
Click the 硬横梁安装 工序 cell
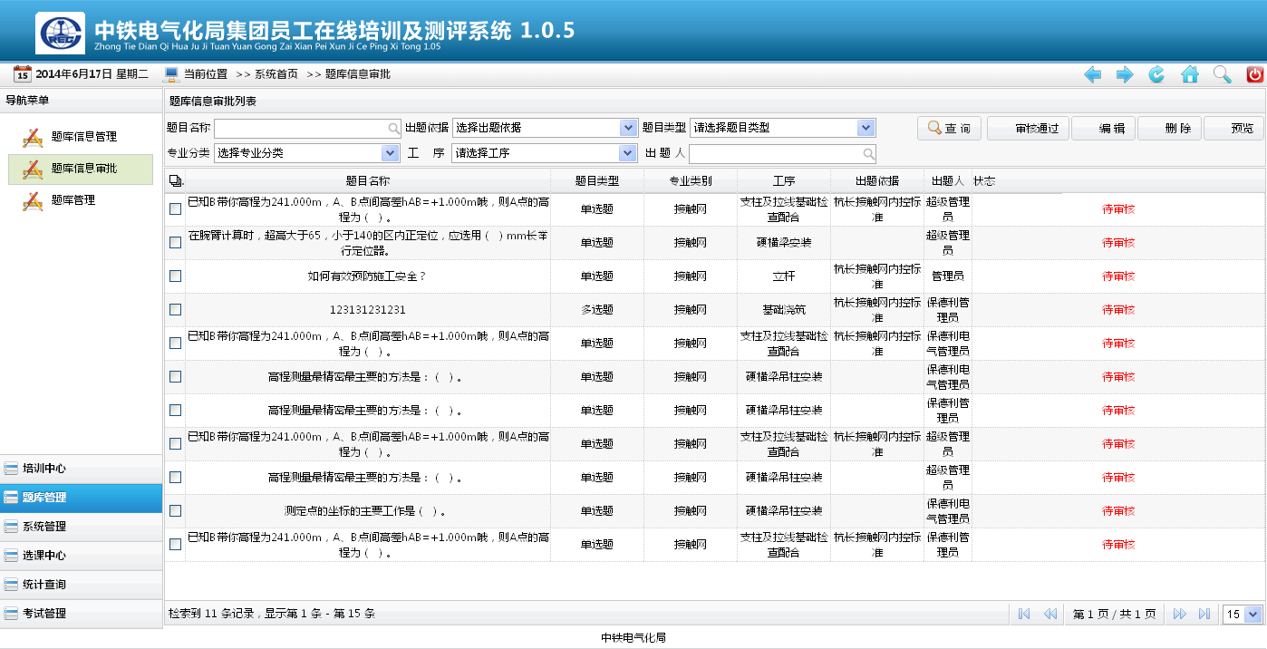(x=784, y=243)
